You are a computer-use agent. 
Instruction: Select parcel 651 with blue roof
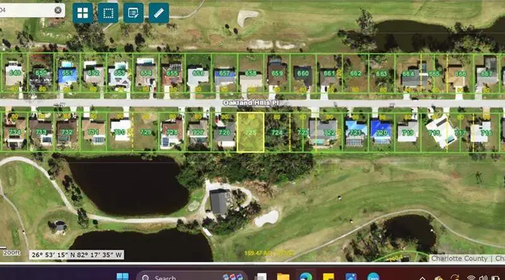68,74
